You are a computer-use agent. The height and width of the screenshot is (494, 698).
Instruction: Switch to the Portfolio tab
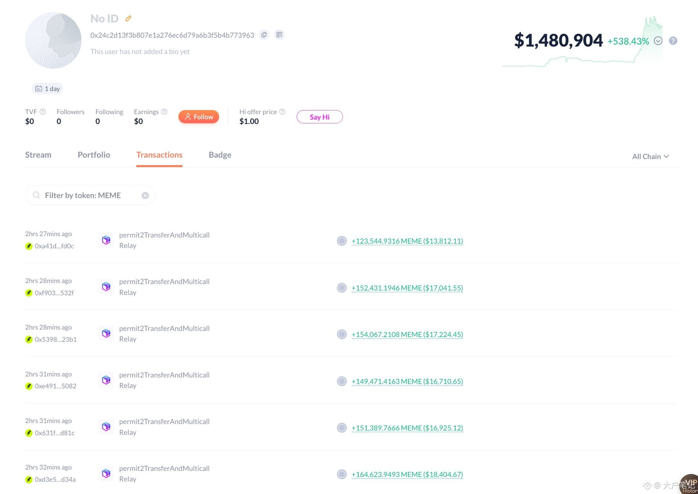click(94, 155)
